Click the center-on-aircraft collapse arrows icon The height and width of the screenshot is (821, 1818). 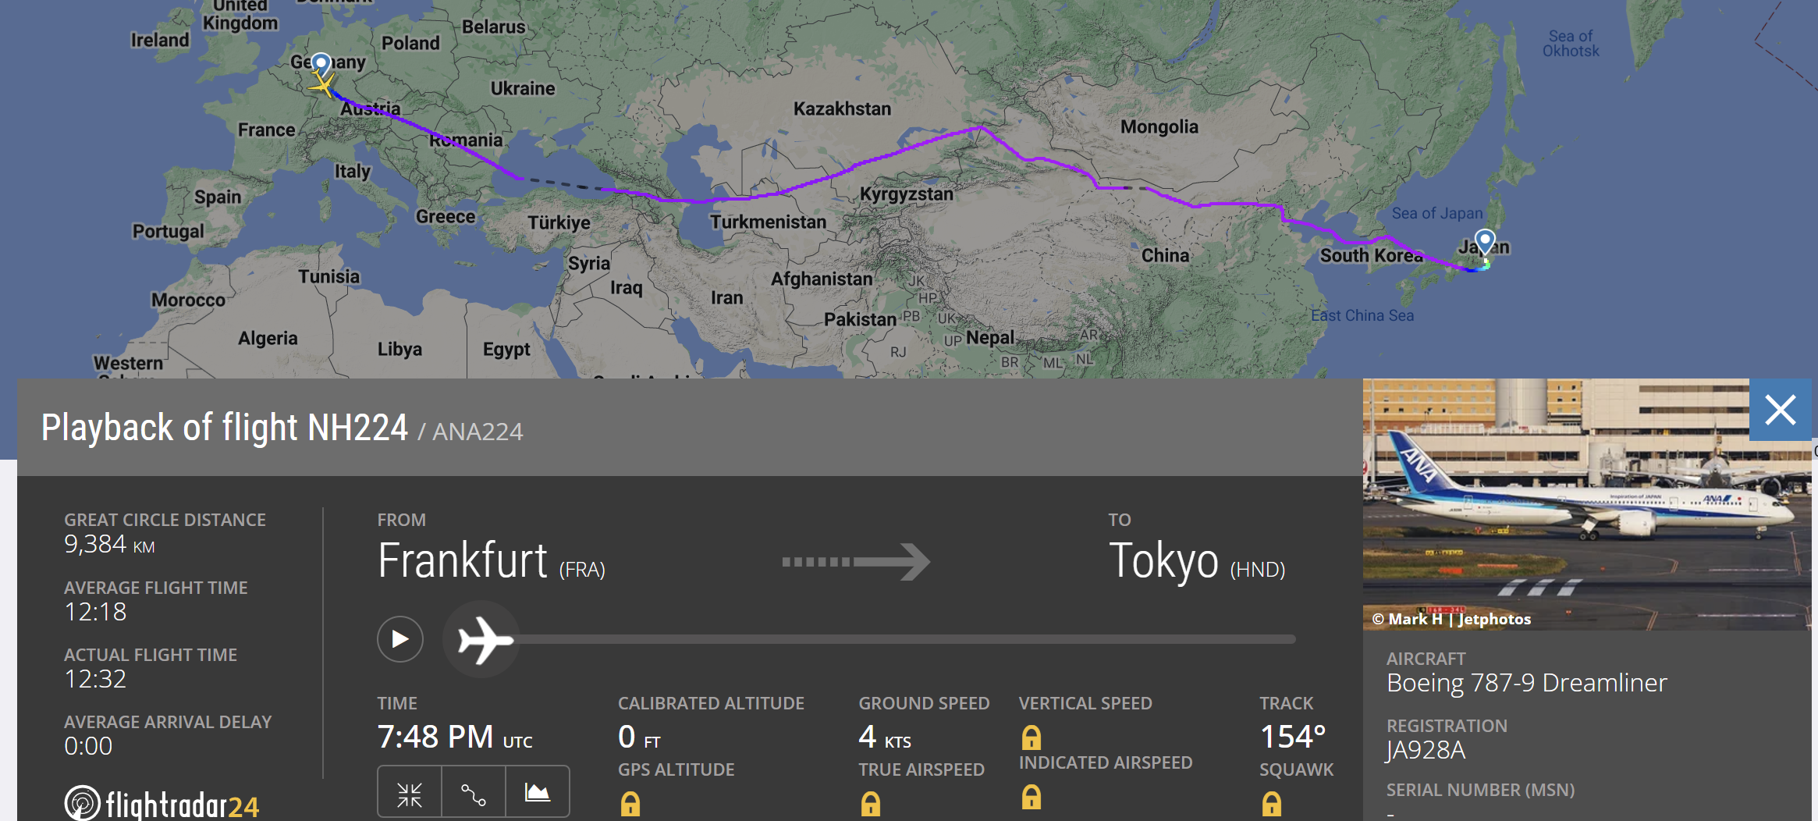point(410,794)
